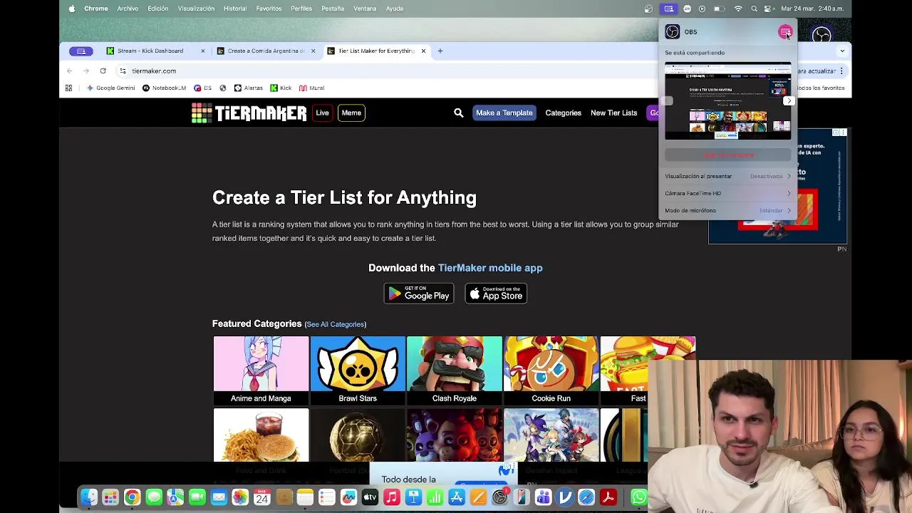The height and width of the screenshot is (513, 912).
Task: Close the Create a Comida Argentina tab
Action: point(313,51)
